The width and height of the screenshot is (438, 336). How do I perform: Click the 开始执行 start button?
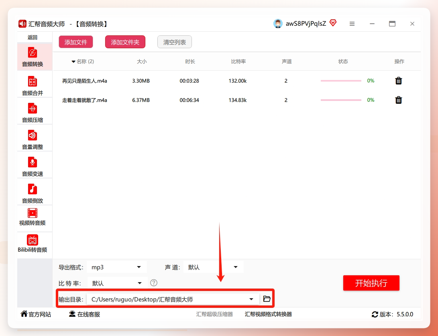pos(371,283)
